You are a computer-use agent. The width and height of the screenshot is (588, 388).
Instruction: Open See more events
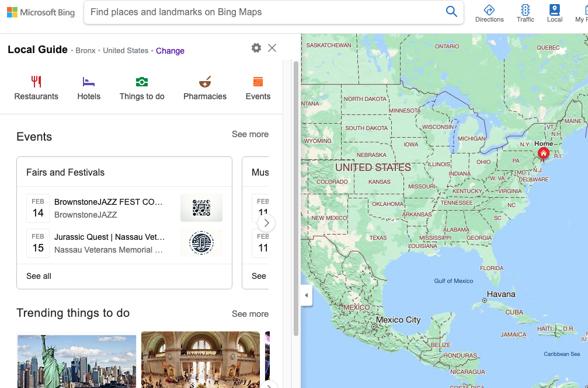[x=250, y=134]
